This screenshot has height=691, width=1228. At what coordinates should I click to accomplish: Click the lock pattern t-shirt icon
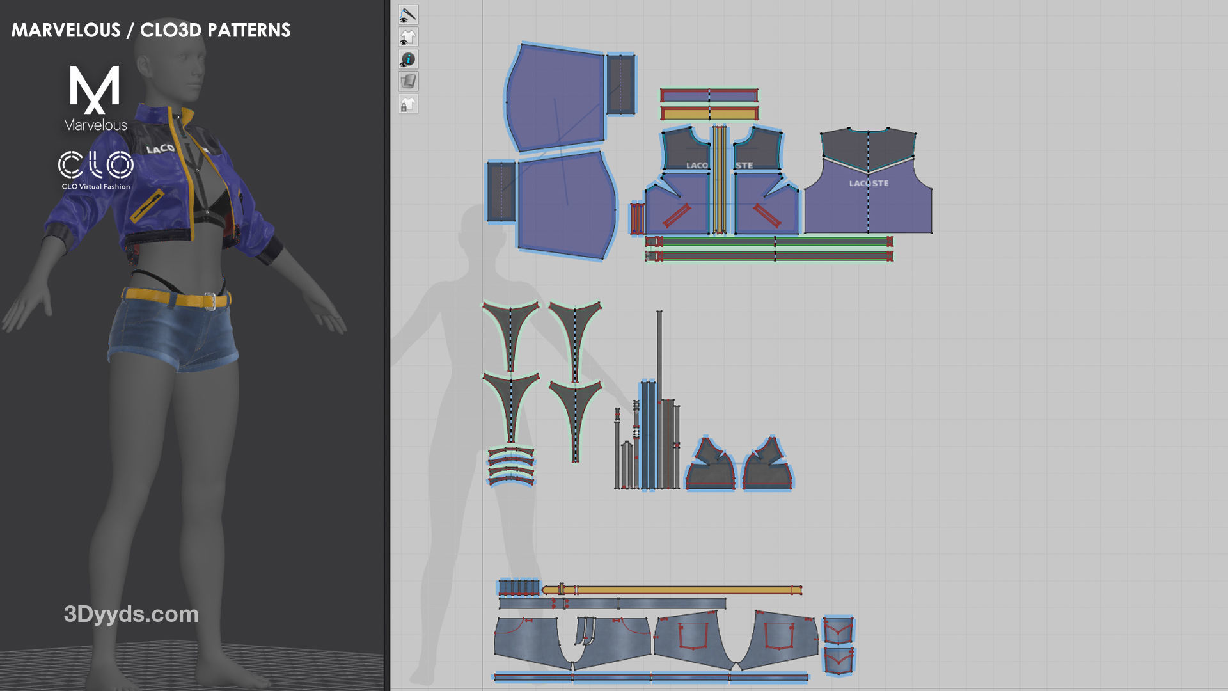coord(408,104)
